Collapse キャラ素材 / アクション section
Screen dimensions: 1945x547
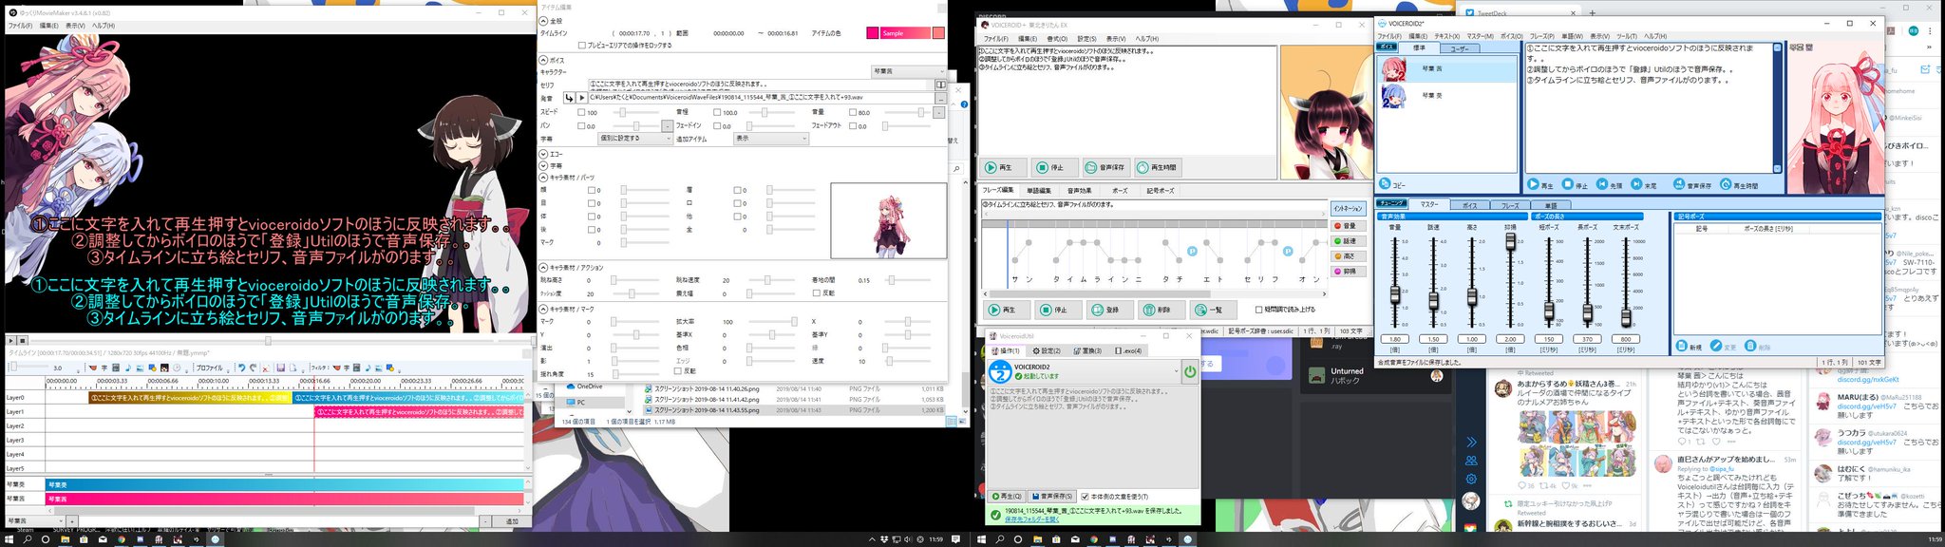tap(544, 268)
